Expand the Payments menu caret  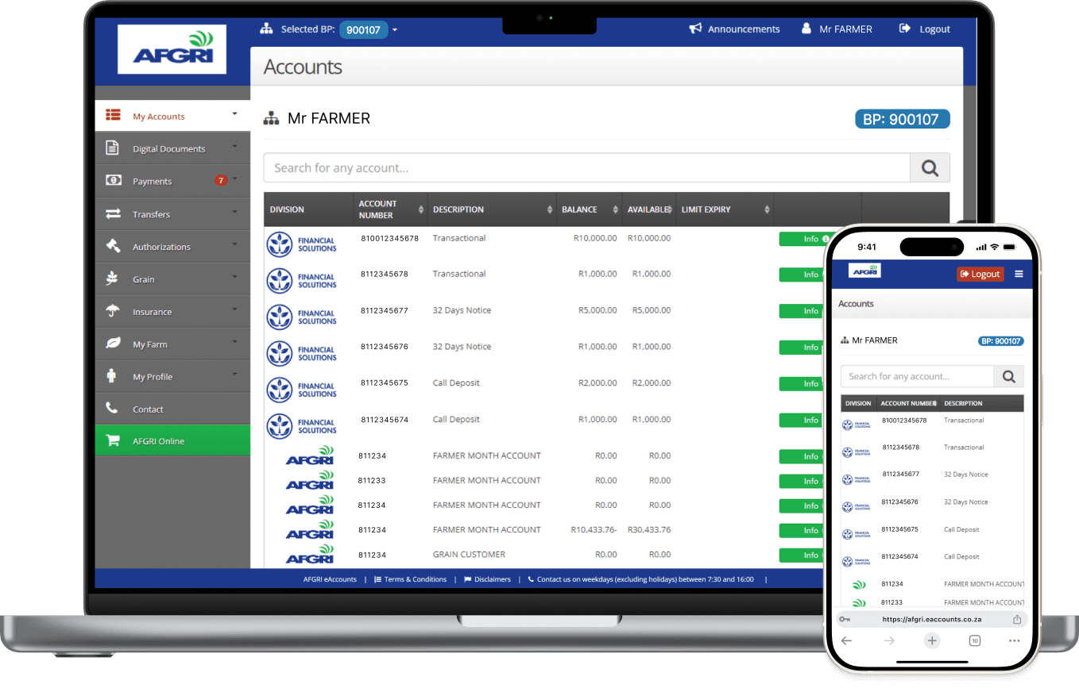[x=234, y=179]
